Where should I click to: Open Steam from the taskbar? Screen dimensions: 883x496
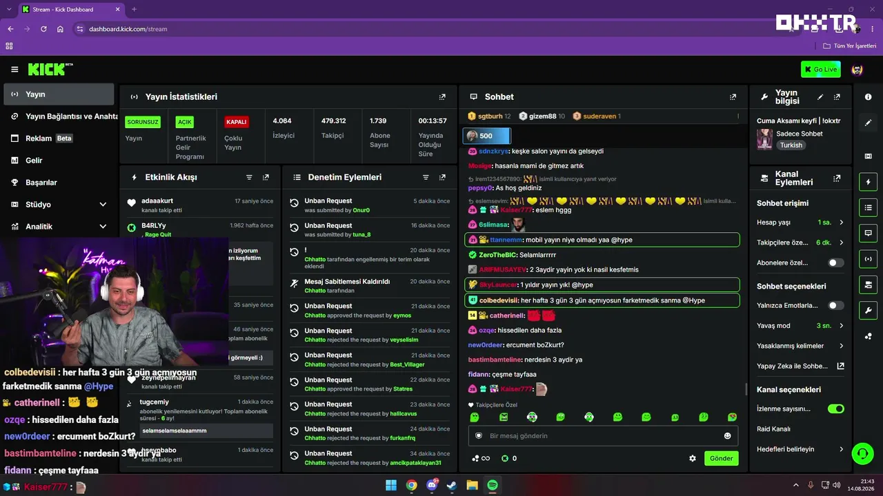tap(452, 485)
